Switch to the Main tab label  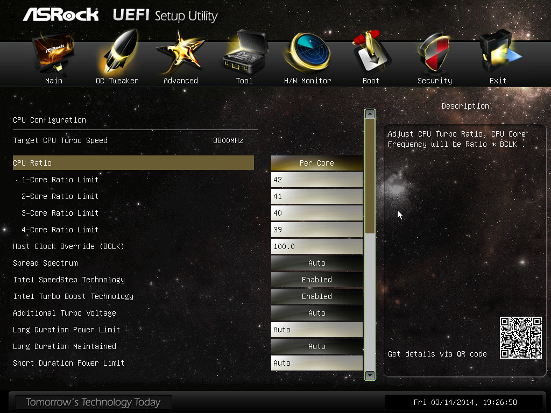click(x=54, y=81)
